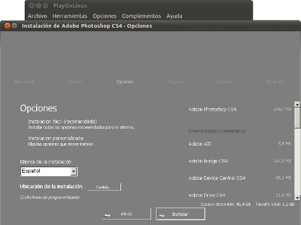Open the Herramientas menu in PlayOnLinux
Image resolution: width=301 pixels, height=225 pixels.
(70, 16)
